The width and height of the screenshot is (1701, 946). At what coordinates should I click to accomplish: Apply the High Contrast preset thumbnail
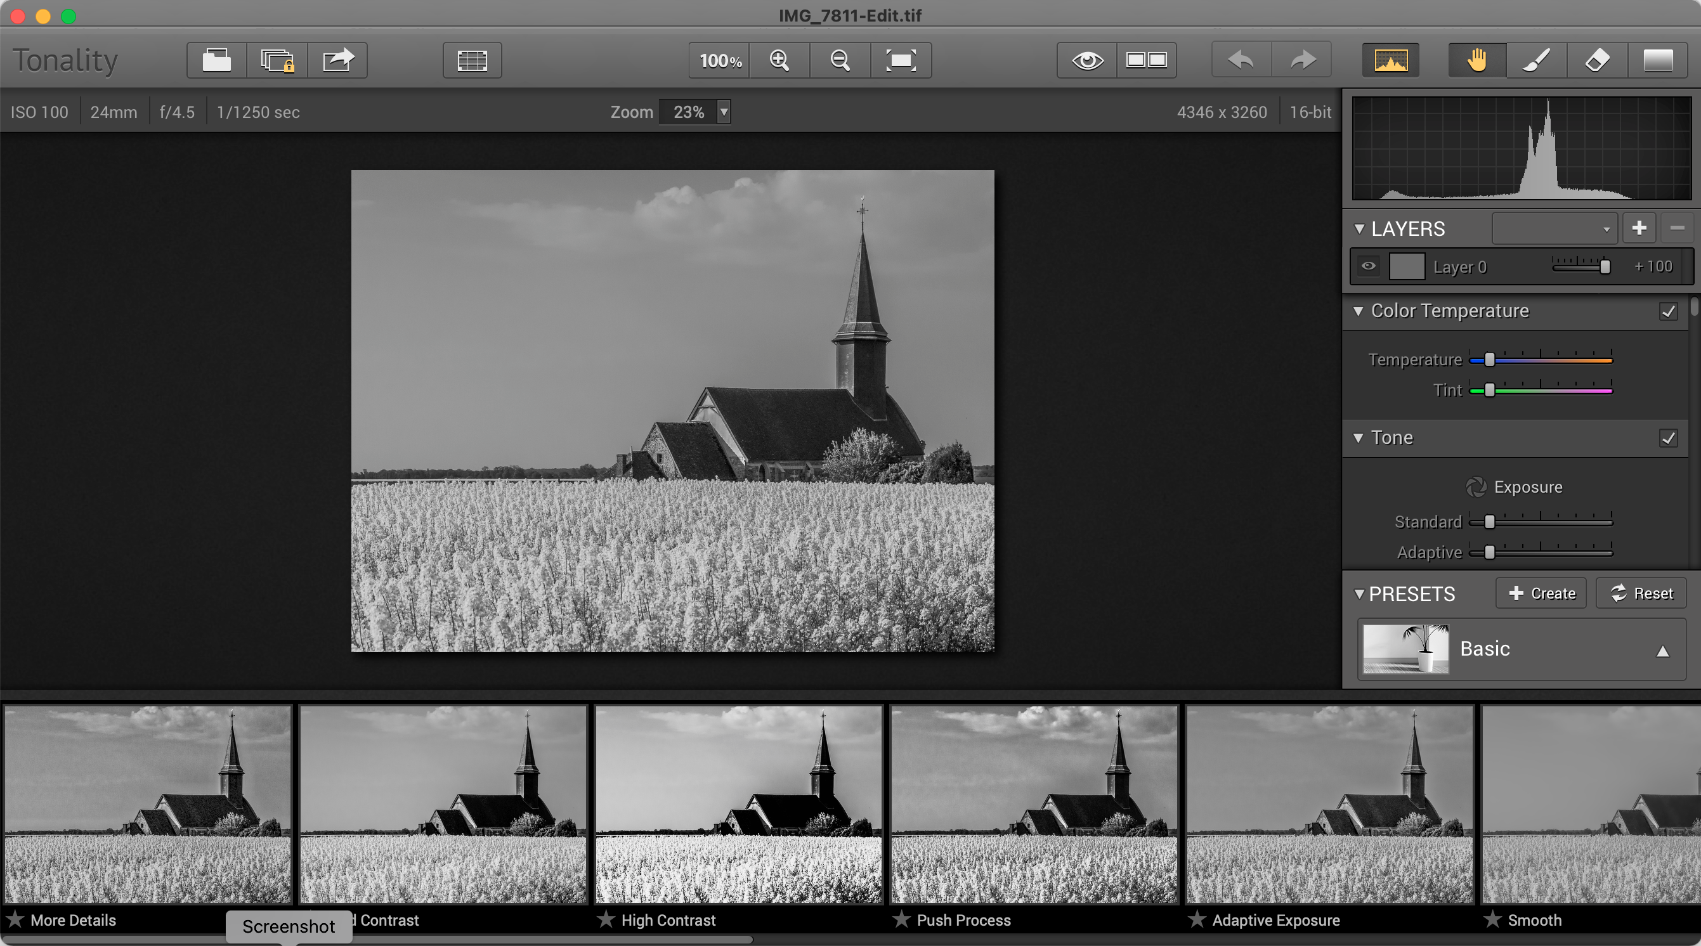pyautogui.click(x=738, y=803)
